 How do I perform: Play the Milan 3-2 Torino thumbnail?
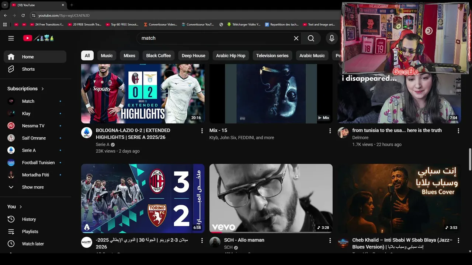143,198
